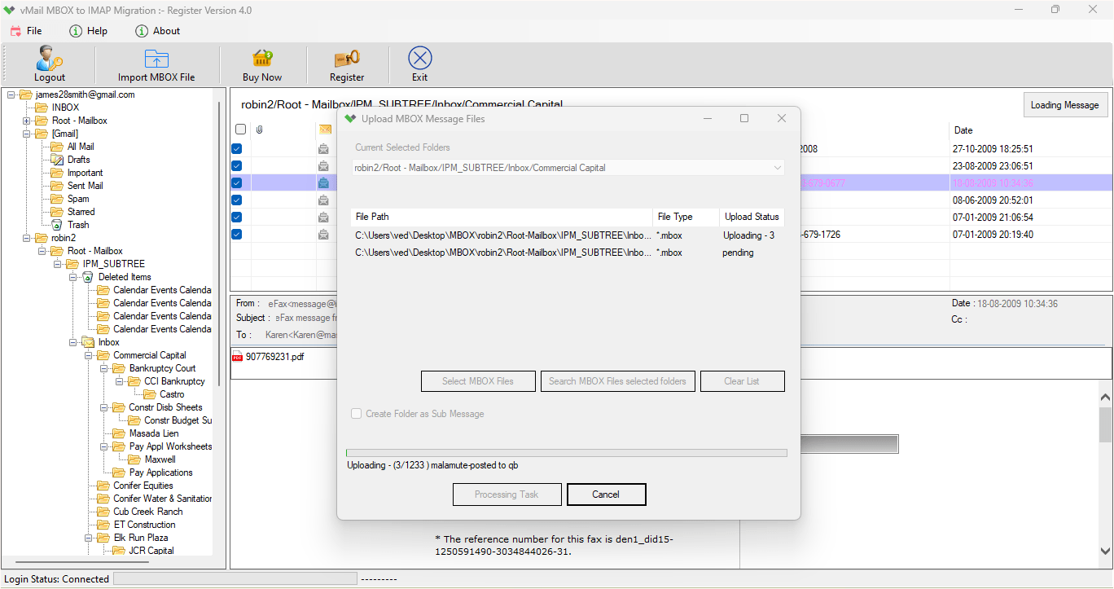Click the envelope icon in the highlighted 18-08-2009 row
This screenshot has width=1114, height=589.
[x=323, y=183]
